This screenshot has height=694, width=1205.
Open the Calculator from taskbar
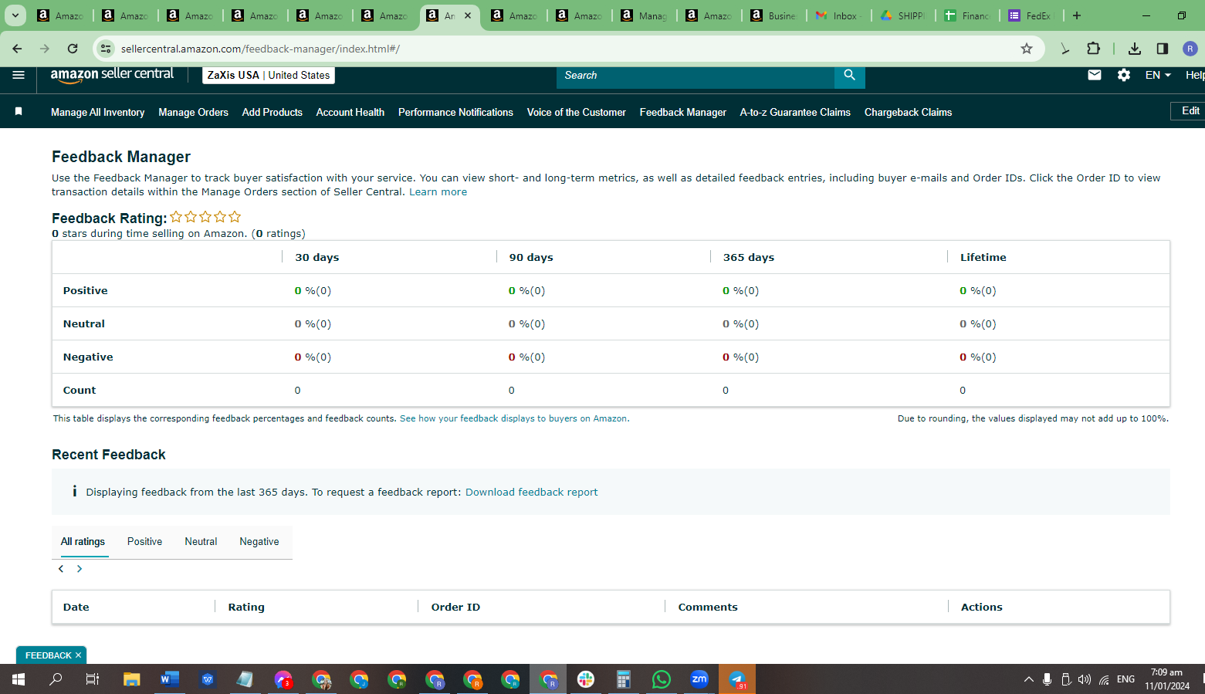point(624,679)
